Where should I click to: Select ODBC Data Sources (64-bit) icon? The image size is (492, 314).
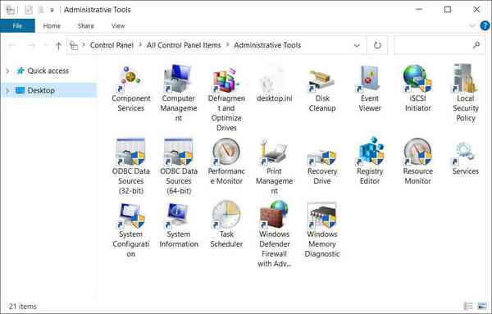[178, 152]
